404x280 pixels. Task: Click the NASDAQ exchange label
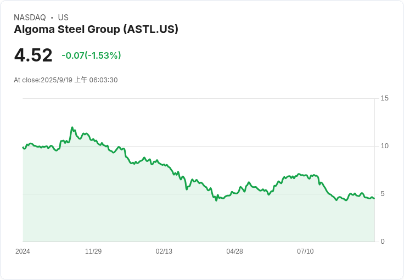30,18
